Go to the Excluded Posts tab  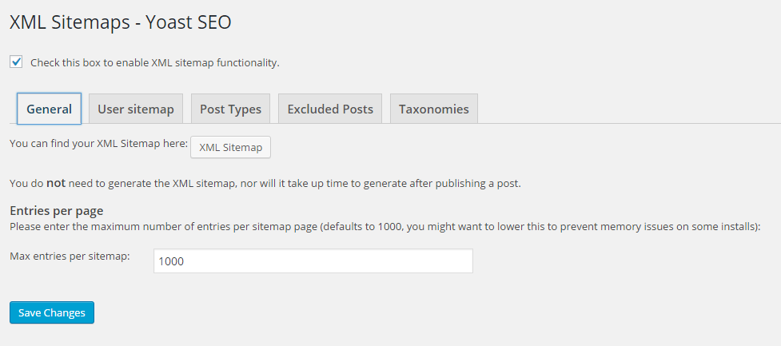tap(330, 109)
